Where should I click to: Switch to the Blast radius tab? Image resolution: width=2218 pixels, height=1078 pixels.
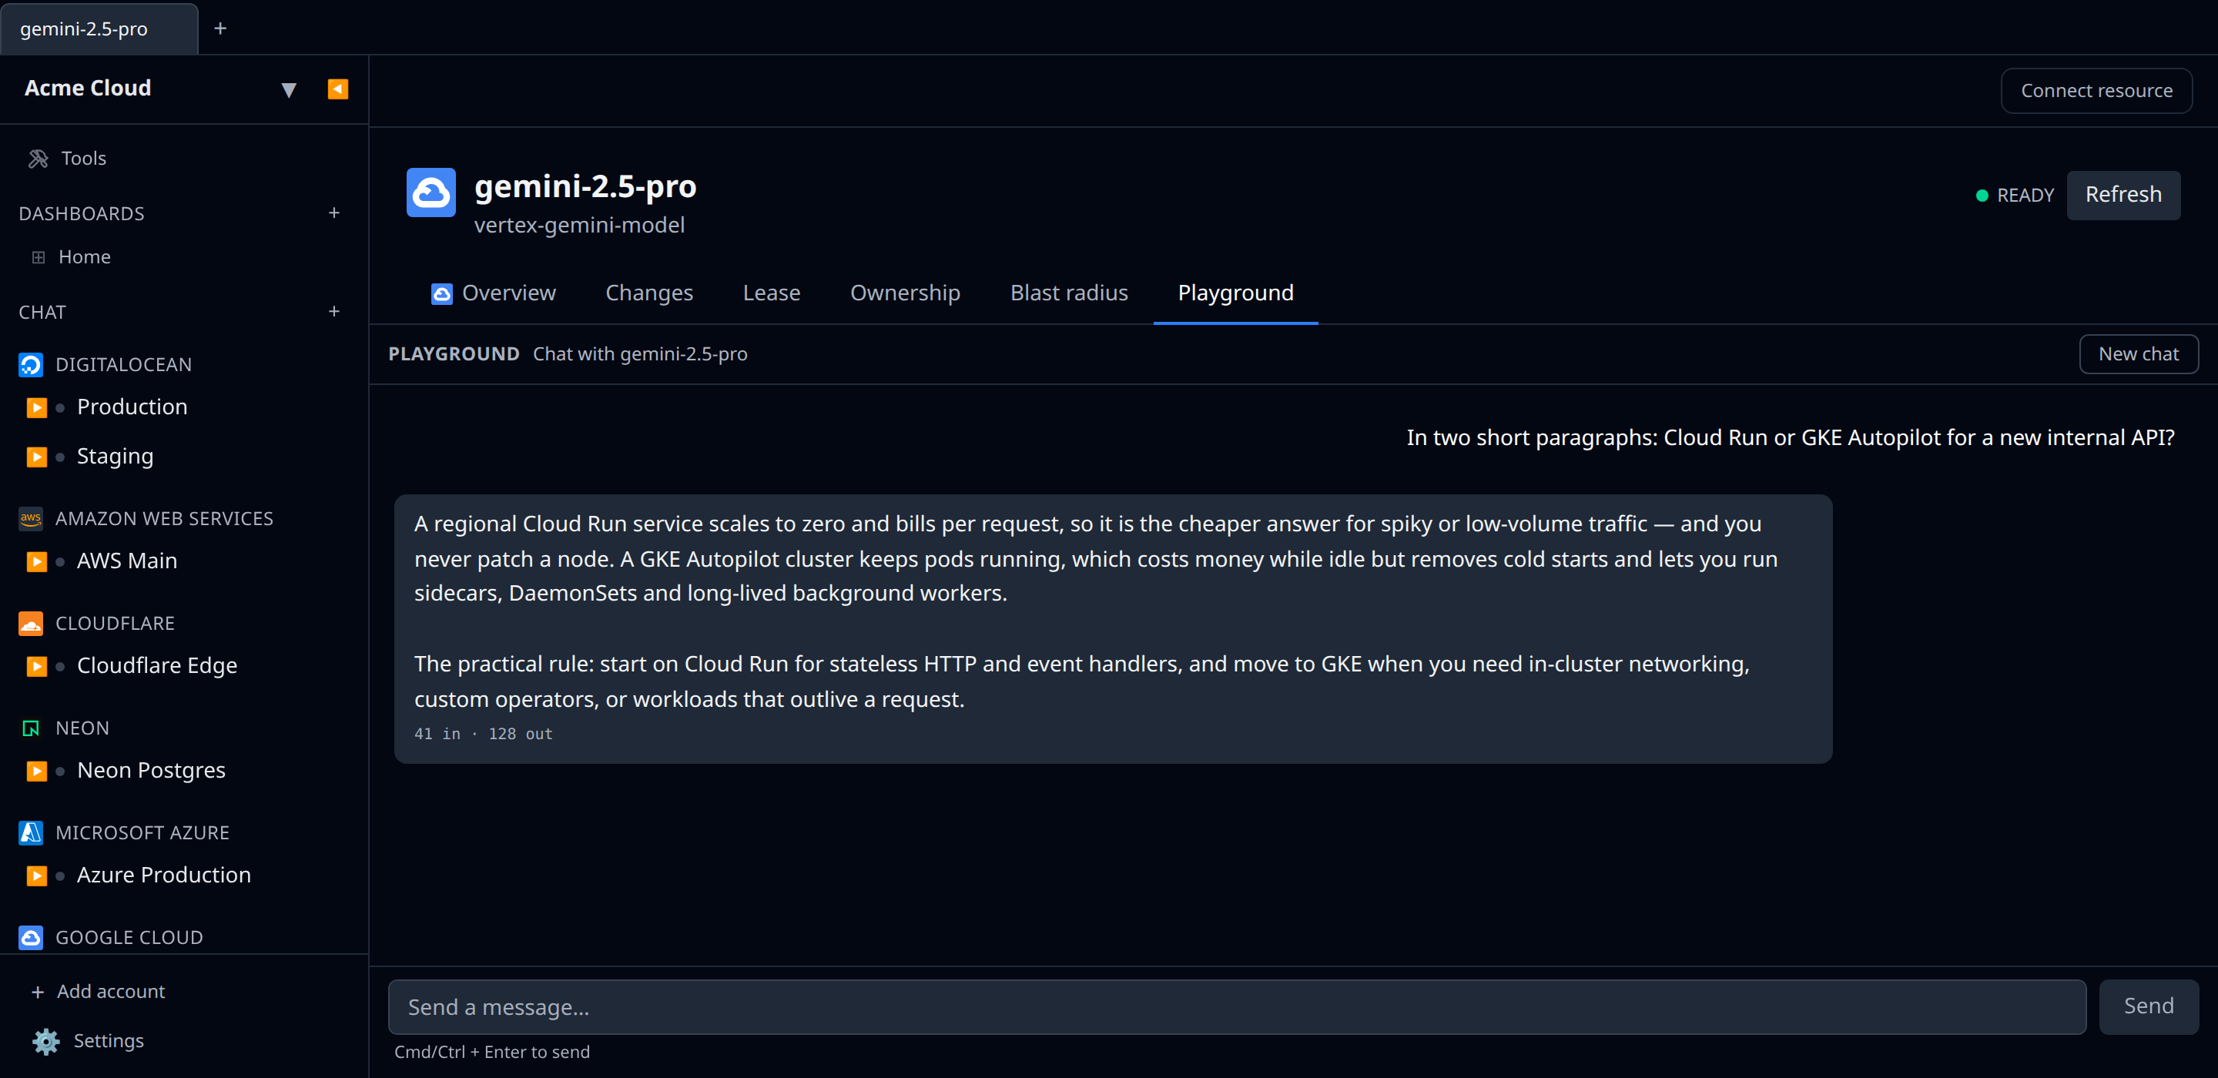click(x=1068, y=293)
